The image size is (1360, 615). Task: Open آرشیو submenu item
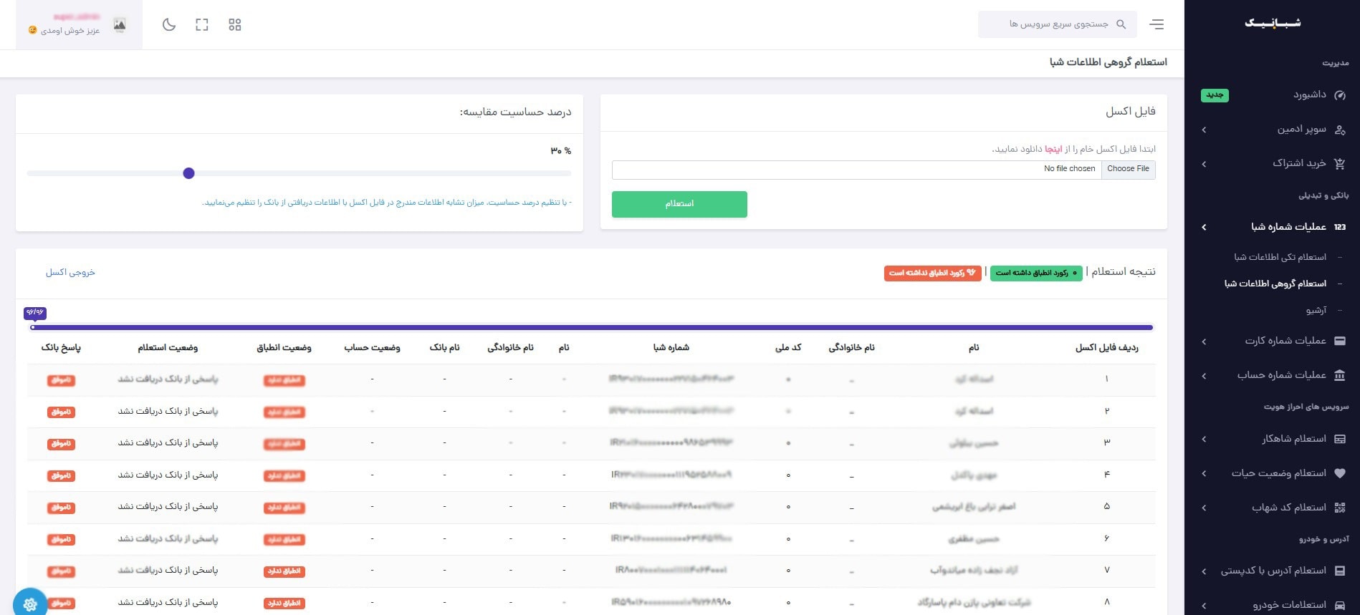[x=1316, y=310]
